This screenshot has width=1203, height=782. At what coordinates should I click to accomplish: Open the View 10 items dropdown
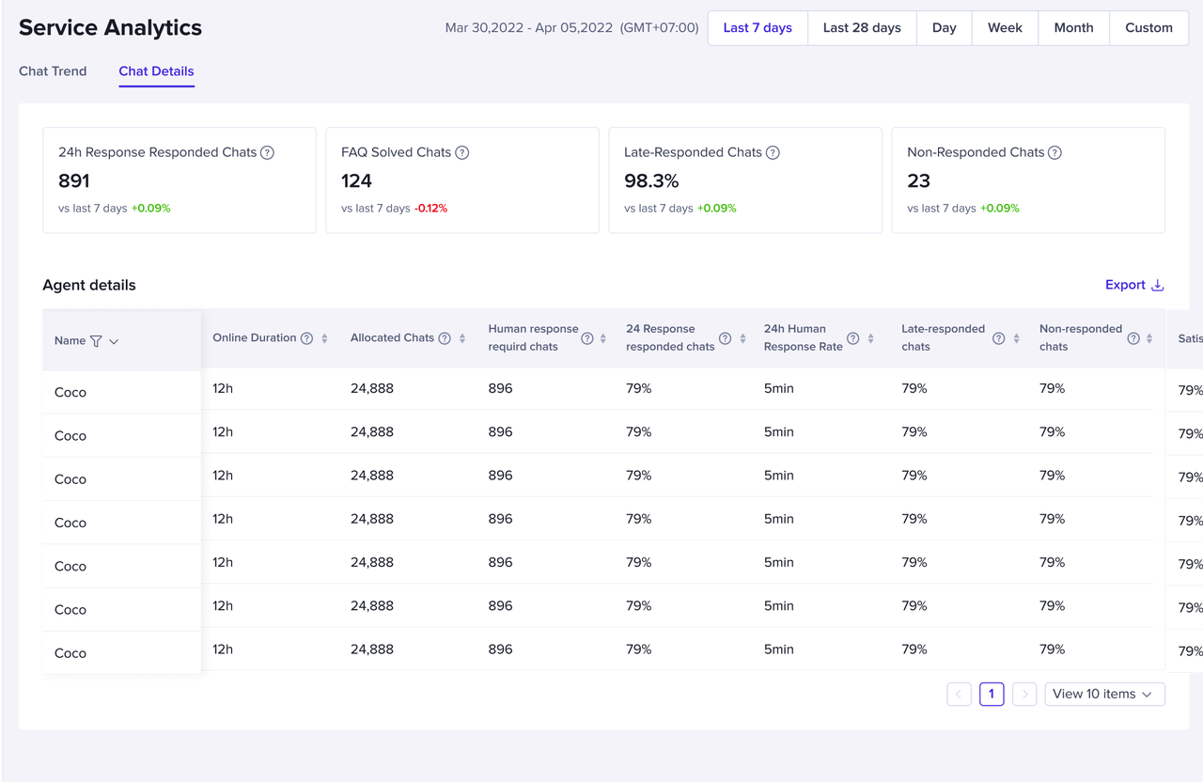(1104, 694)
